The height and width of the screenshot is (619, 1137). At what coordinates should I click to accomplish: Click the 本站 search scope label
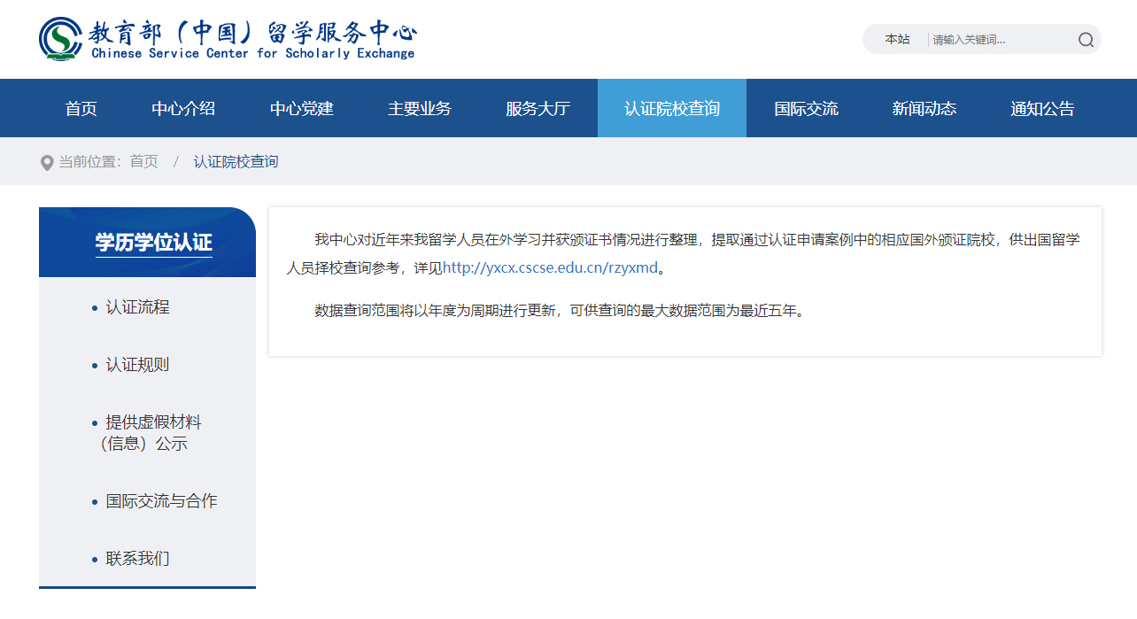tap(897, 39)
